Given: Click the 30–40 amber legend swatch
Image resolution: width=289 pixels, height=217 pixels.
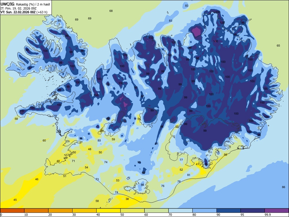Looking at the screenshot, I should [x=84, y=211].
